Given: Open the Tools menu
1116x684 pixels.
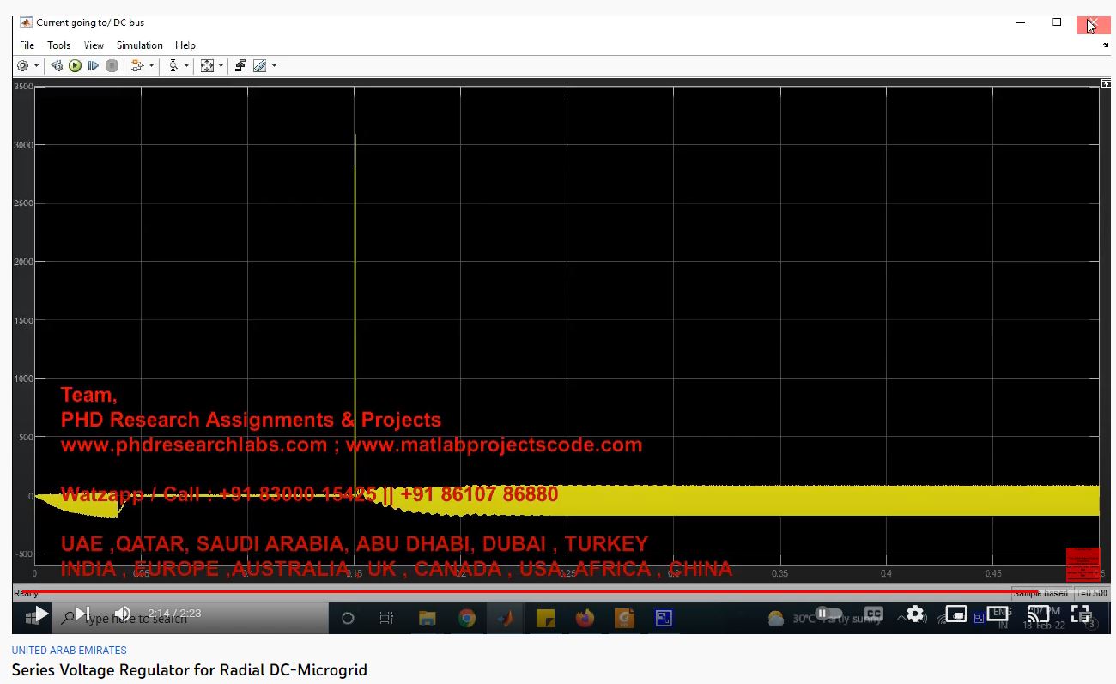Looking at the screenshot, I should coord(58,45).
